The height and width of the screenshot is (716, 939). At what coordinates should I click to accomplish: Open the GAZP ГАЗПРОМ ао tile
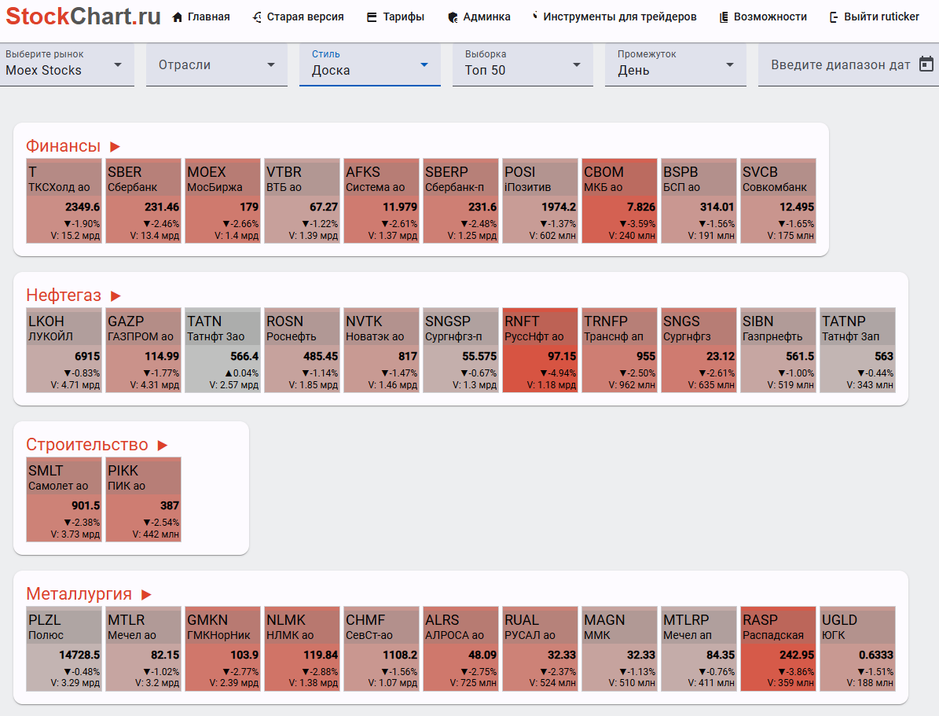click(x=144, y=350)
